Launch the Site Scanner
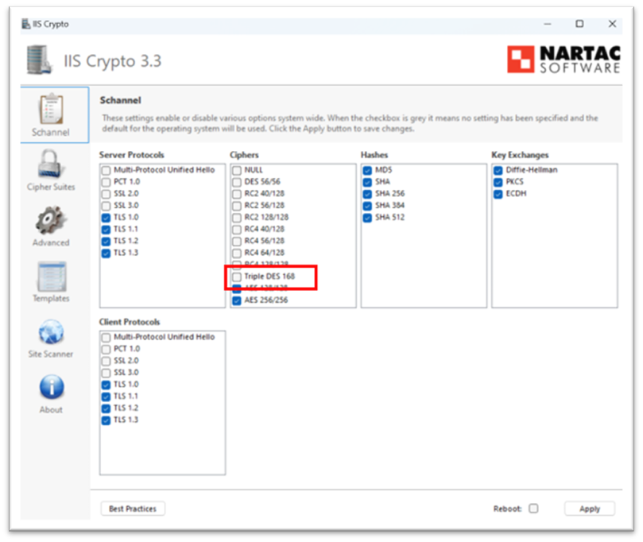Viewport: 643px width, 542px height. pos(51,336)
